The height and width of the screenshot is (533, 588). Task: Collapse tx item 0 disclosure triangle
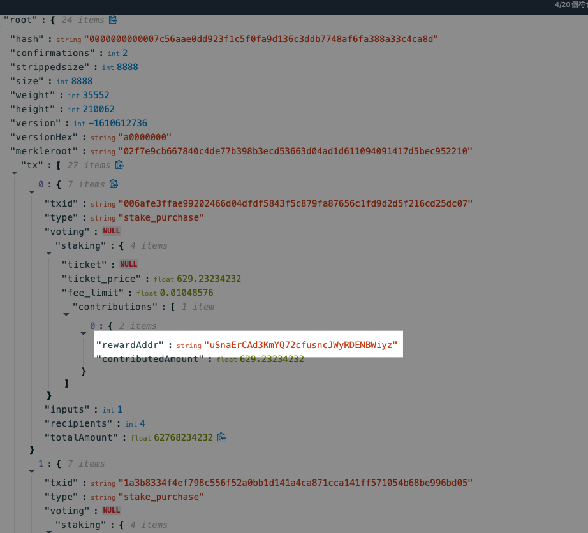[32, 192]
